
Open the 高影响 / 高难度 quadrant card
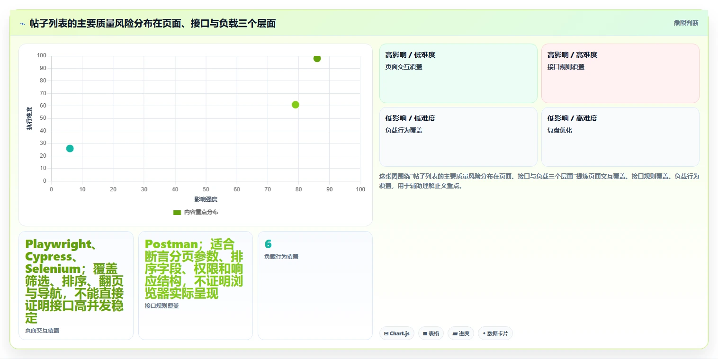pyautogui.click(x=620, y=73)
